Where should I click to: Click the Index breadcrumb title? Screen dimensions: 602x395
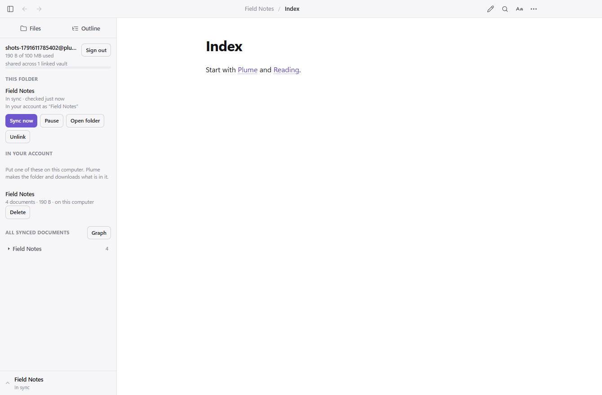[292, 9]
